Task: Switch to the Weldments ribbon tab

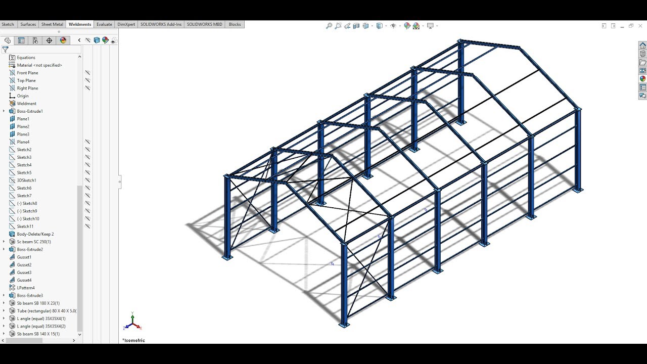Action: click(79, 24)
